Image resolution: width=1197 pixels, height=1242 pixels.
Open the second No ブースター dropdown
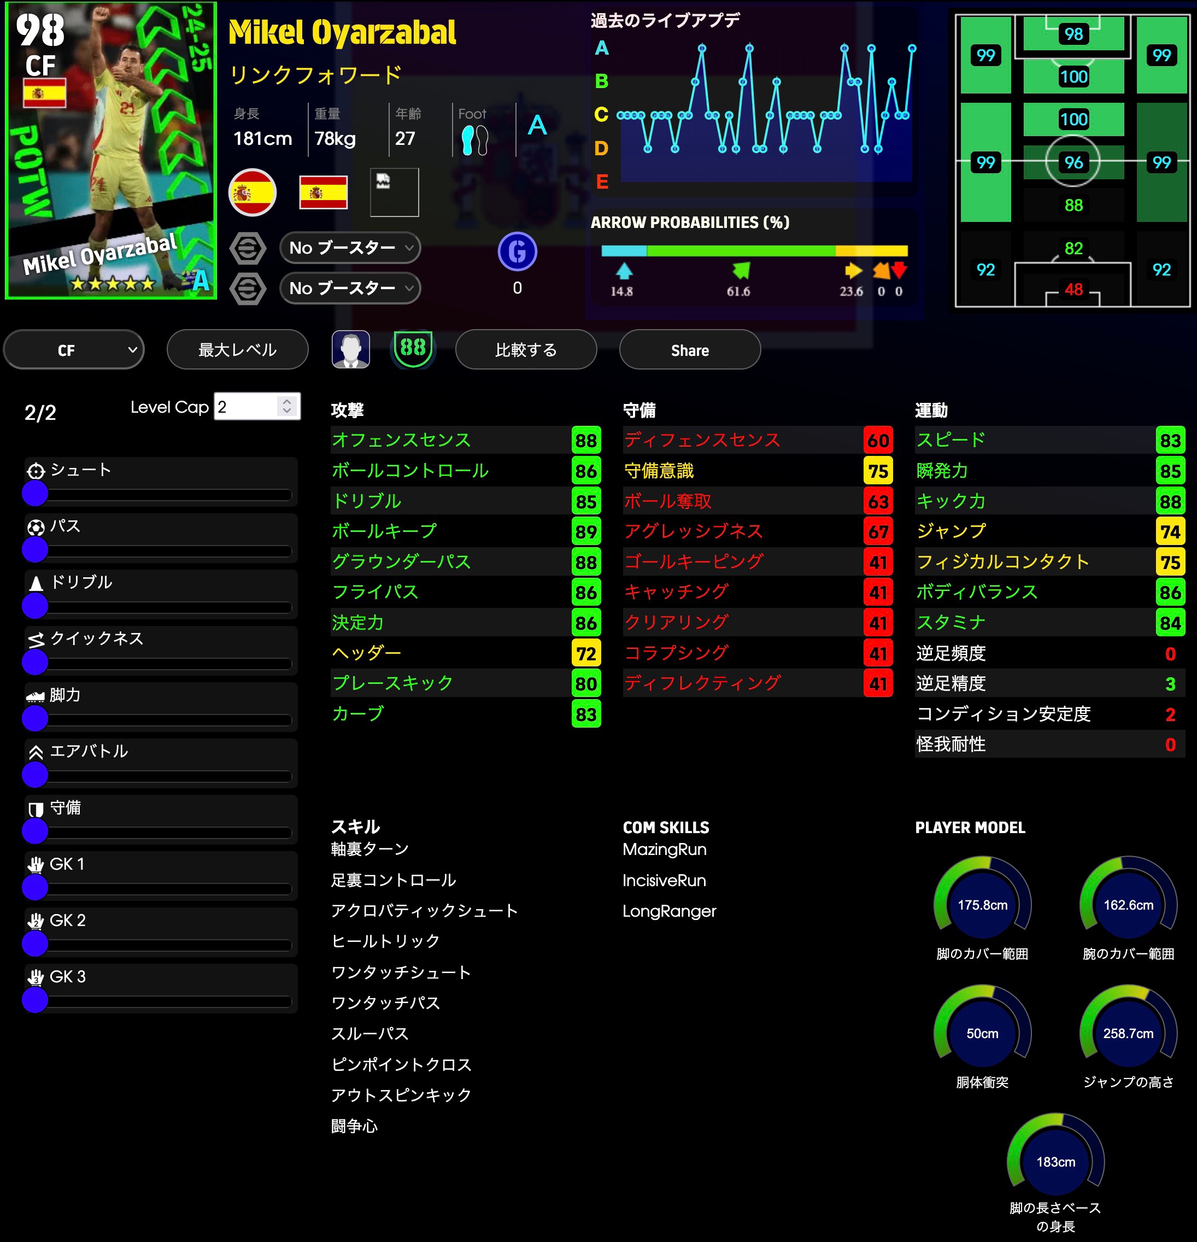[x=350, y=288]
